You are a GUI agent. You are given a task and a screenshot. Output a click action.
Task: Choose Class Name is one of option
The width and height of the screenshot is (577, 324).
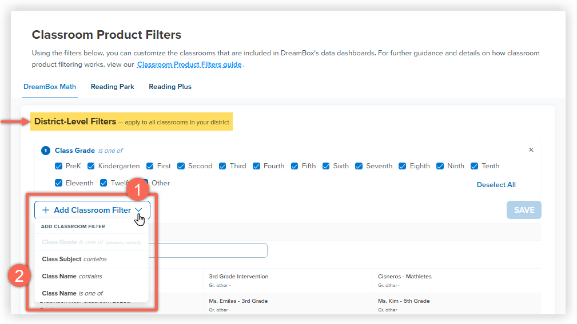pyautogui.click(x=91, y=293)
